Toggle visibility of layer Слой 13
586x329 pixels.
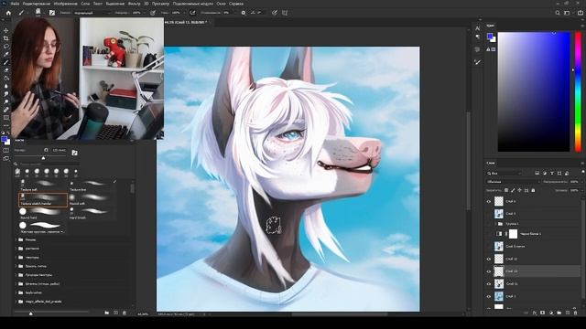point(488,271)
